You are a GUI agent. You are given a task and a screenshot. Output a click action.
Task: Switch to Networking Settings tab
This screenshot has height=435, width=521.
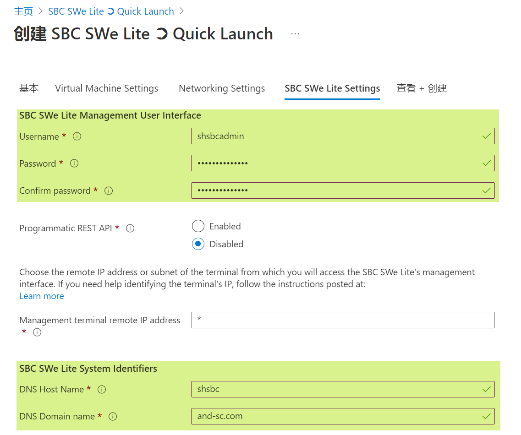[x=222, y=88]
